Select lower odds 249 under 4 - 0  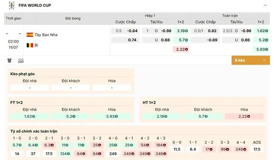(x=113, y=154)
